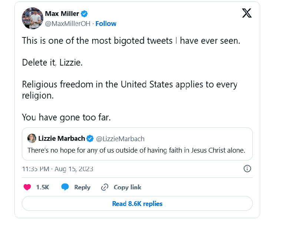The image size is (282, 226).
Task: Follow the MaxMillerOH account
Action: click(106, 23)
